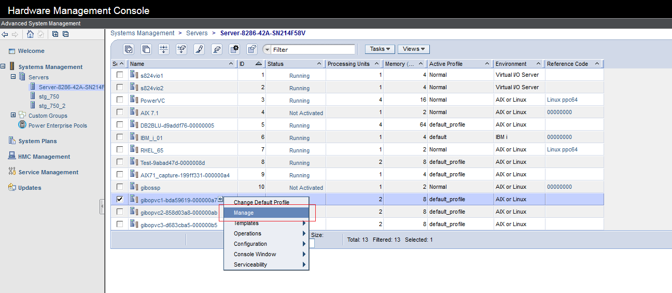
Task: Uncheck the box for gibopvc1-bda59619
Action: click(x=120, y=199)
